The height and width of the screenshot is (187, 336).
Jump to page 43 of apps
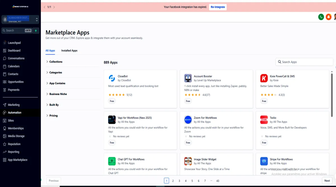218,181
